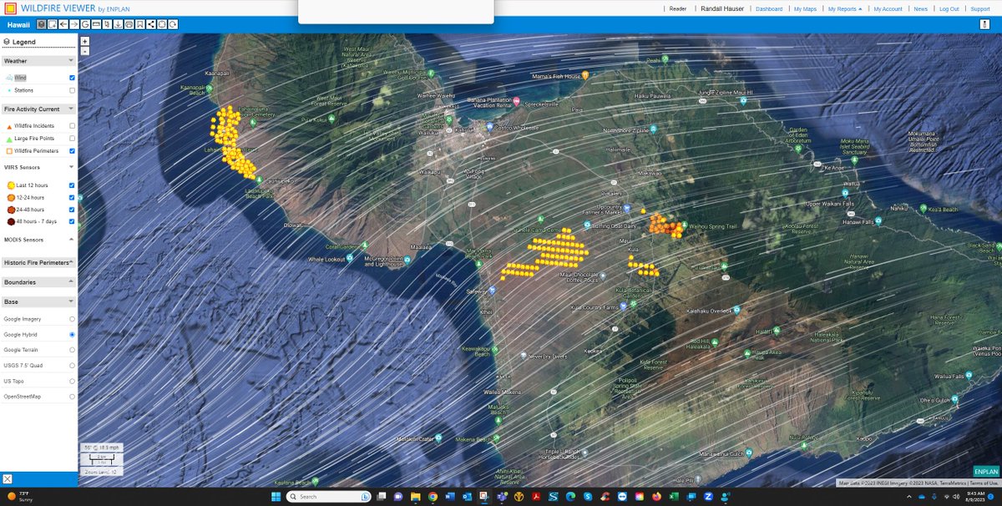Viewport: 1002px width, 506px height.
Task: Click the ENPLAN badge on map
Action: [987, 472]
